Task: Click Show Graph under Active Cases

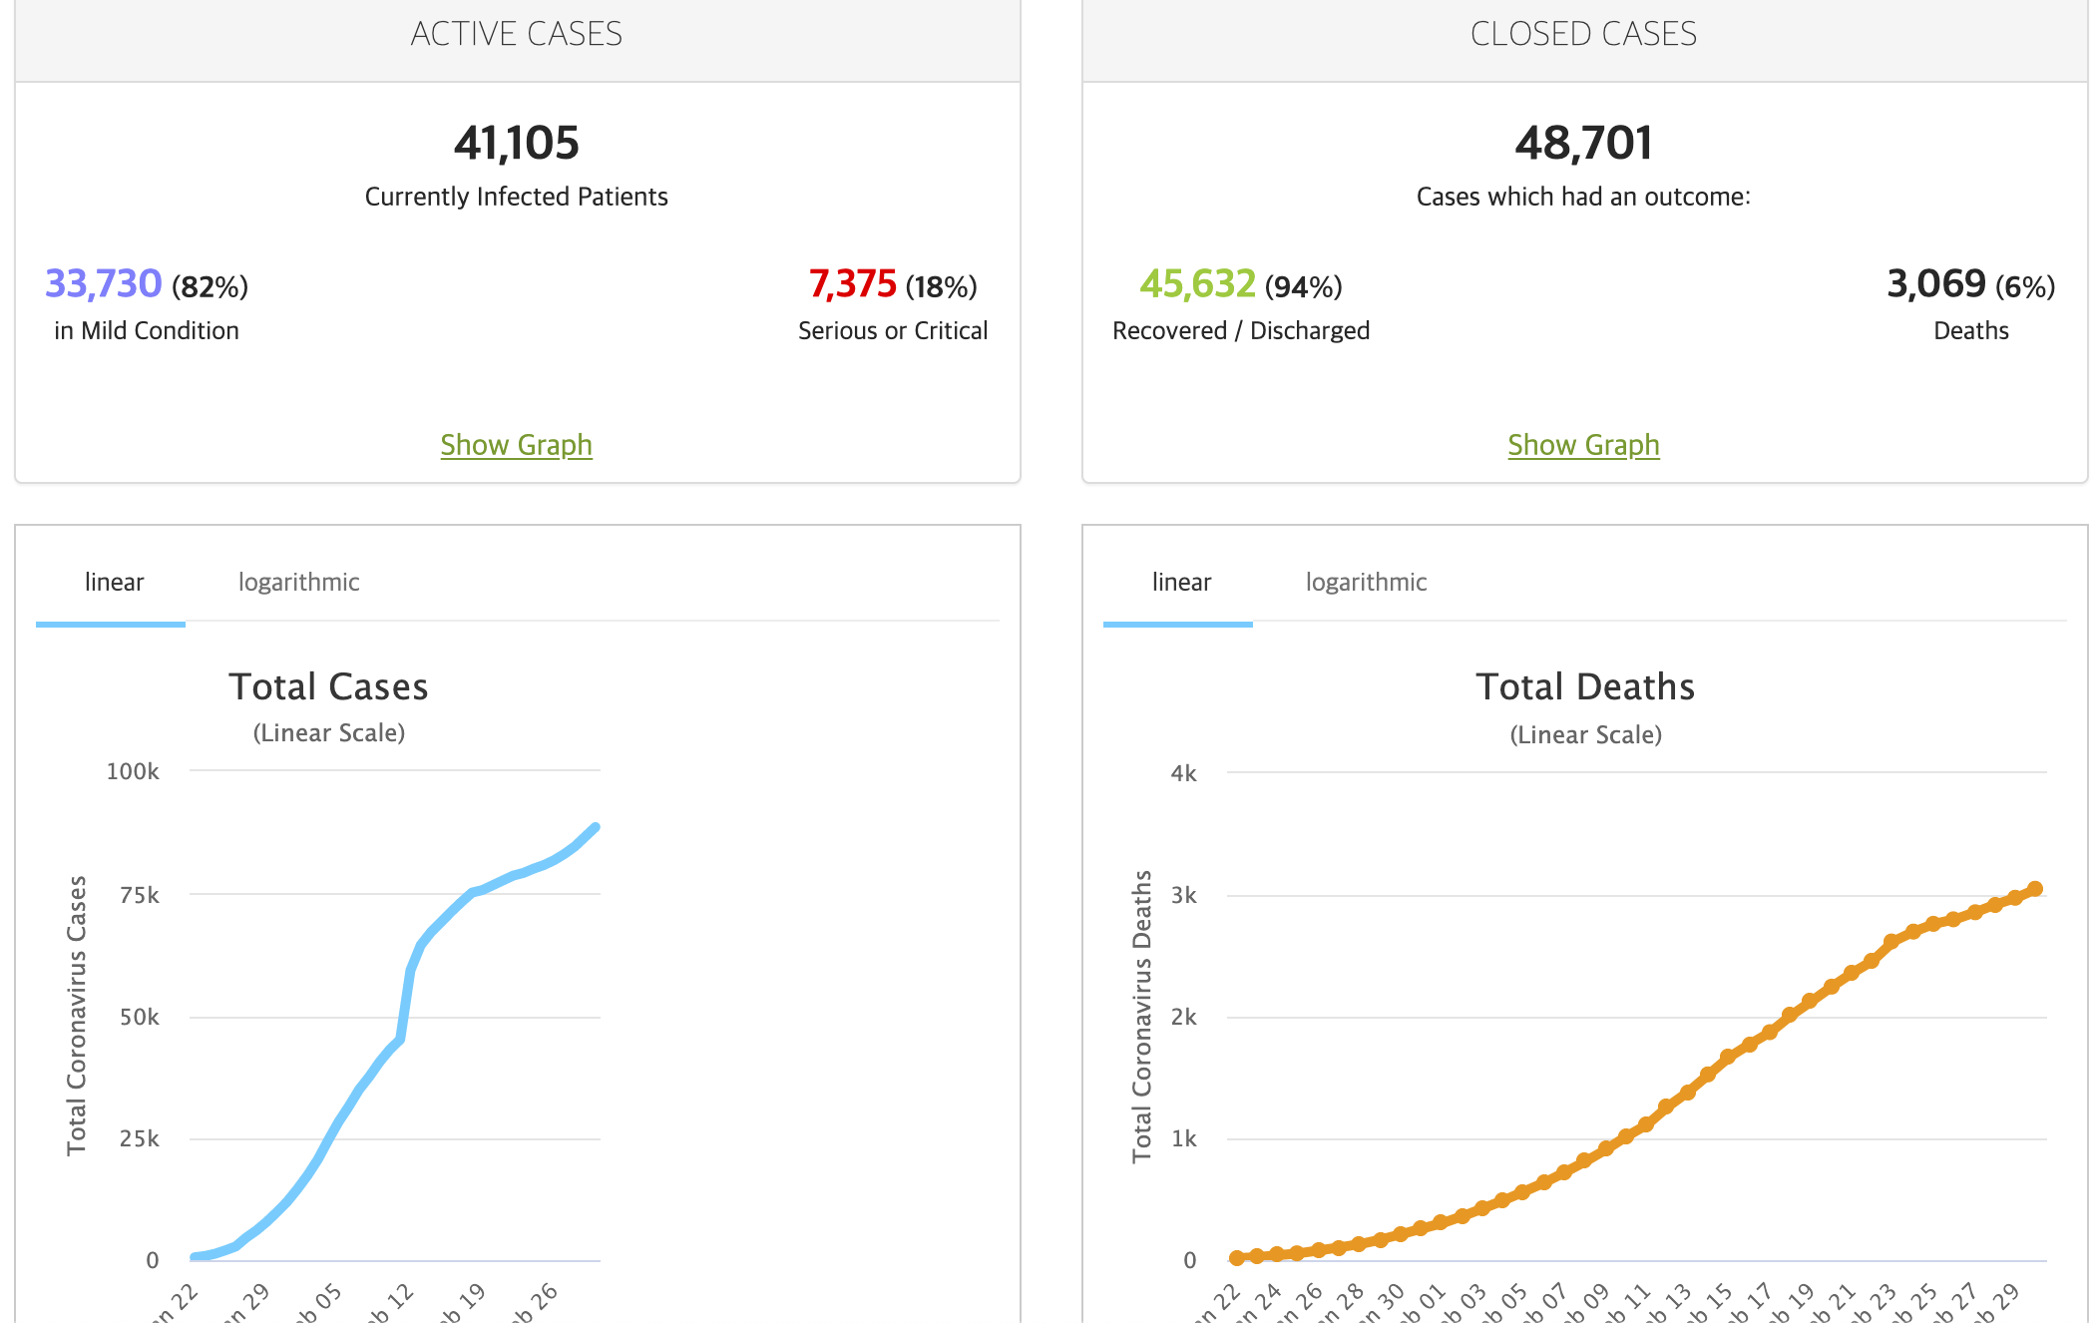Action: point(516,445)
